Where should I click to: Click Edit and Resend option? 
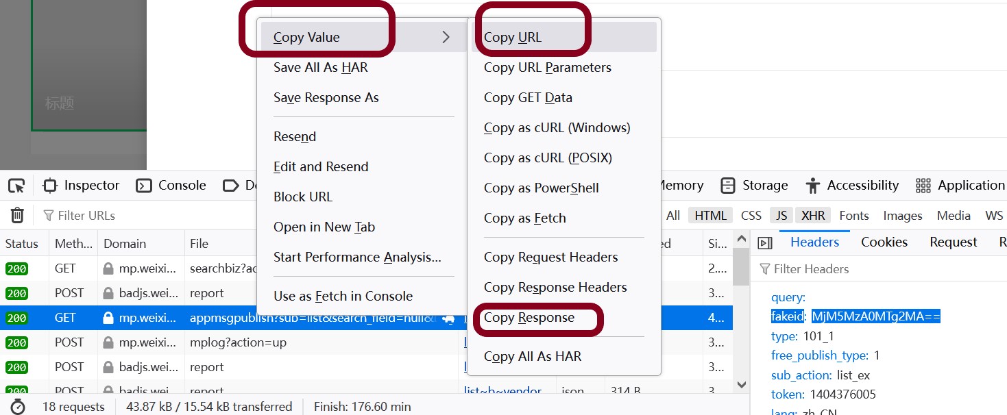(x=321, y=167)
